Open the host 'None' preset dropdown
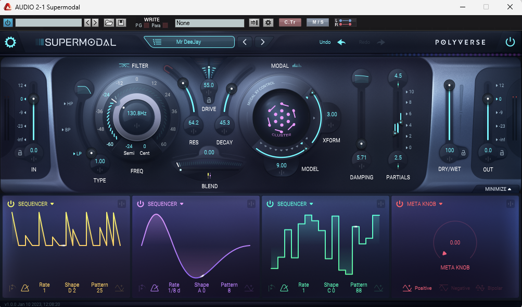 click(x=209, y=22)
